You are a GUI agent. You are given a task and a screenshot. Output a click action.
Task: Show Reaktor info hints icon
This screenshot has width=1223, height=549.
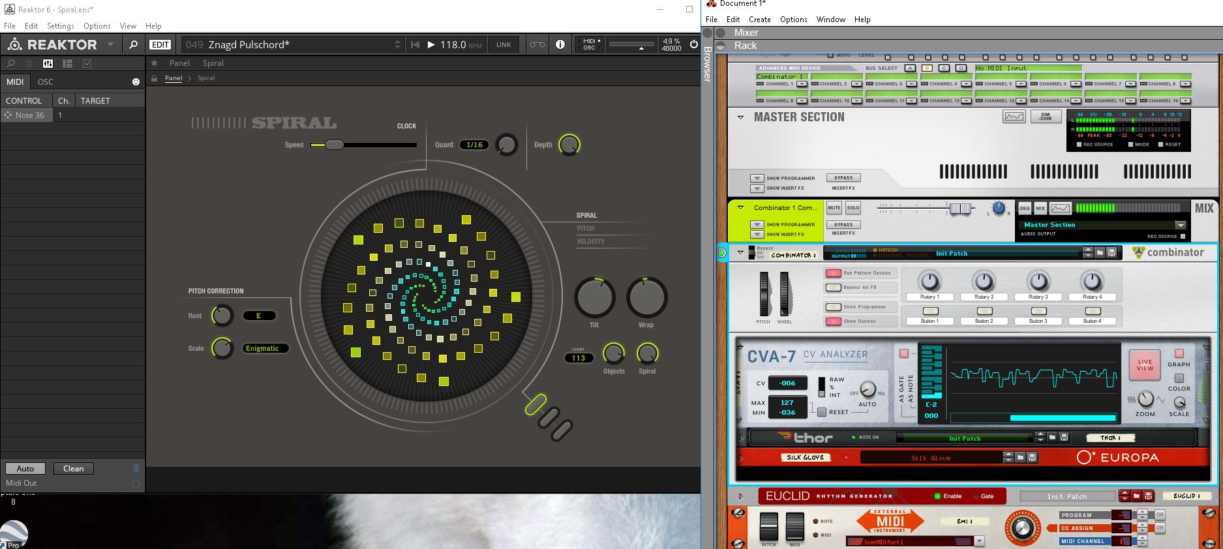click(x=560, y=44)
